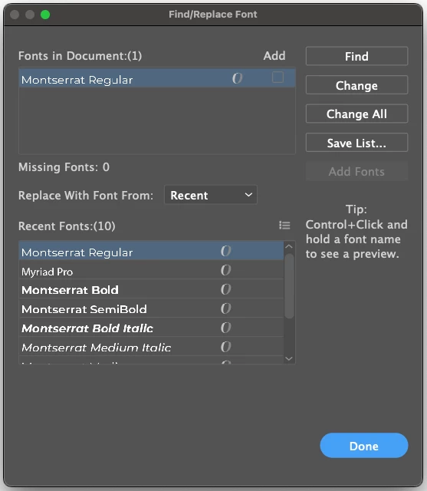Click OpenType icon beside Montserrat Regular in document fonts
427x491 pixels.
pyautogui.click(x=237, y=78)
